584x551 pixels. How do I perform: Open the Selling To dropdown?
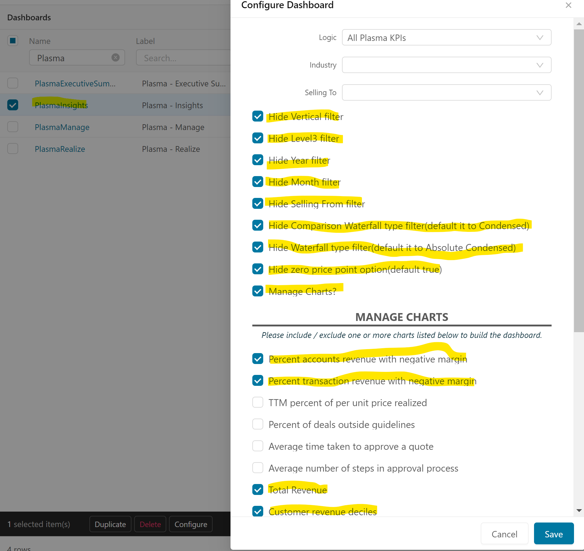coord(446,93)
